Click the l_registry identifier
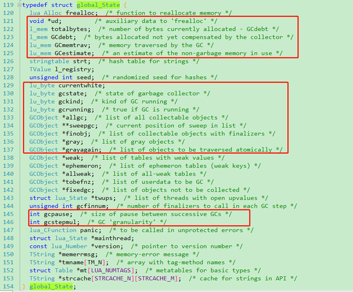Viewport: 353px width, 292px height. click(x=73, y=69)
